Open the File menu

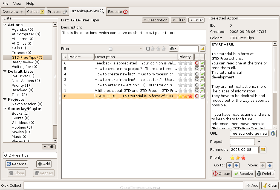5,3
